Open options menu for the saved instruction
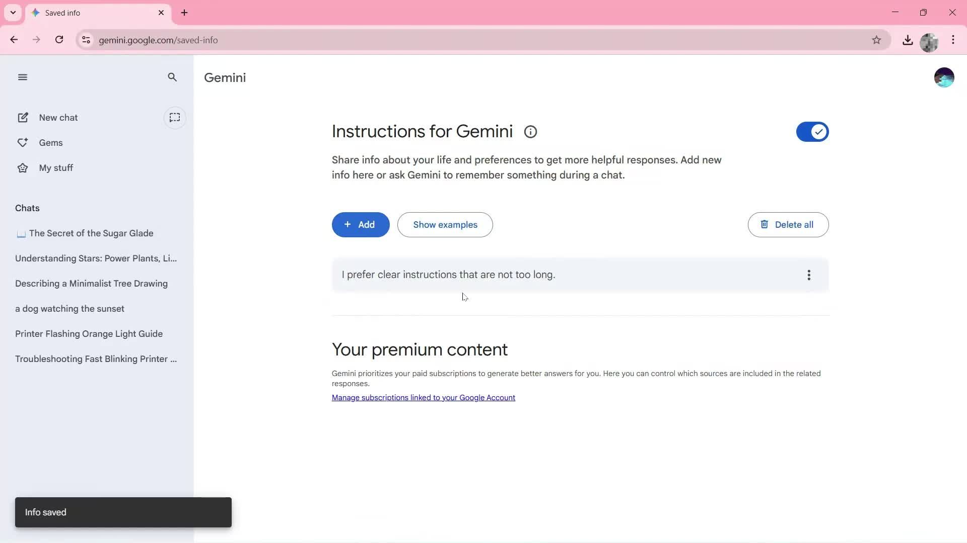This screenshot has height=543, width=967. (x=808, y=275)
